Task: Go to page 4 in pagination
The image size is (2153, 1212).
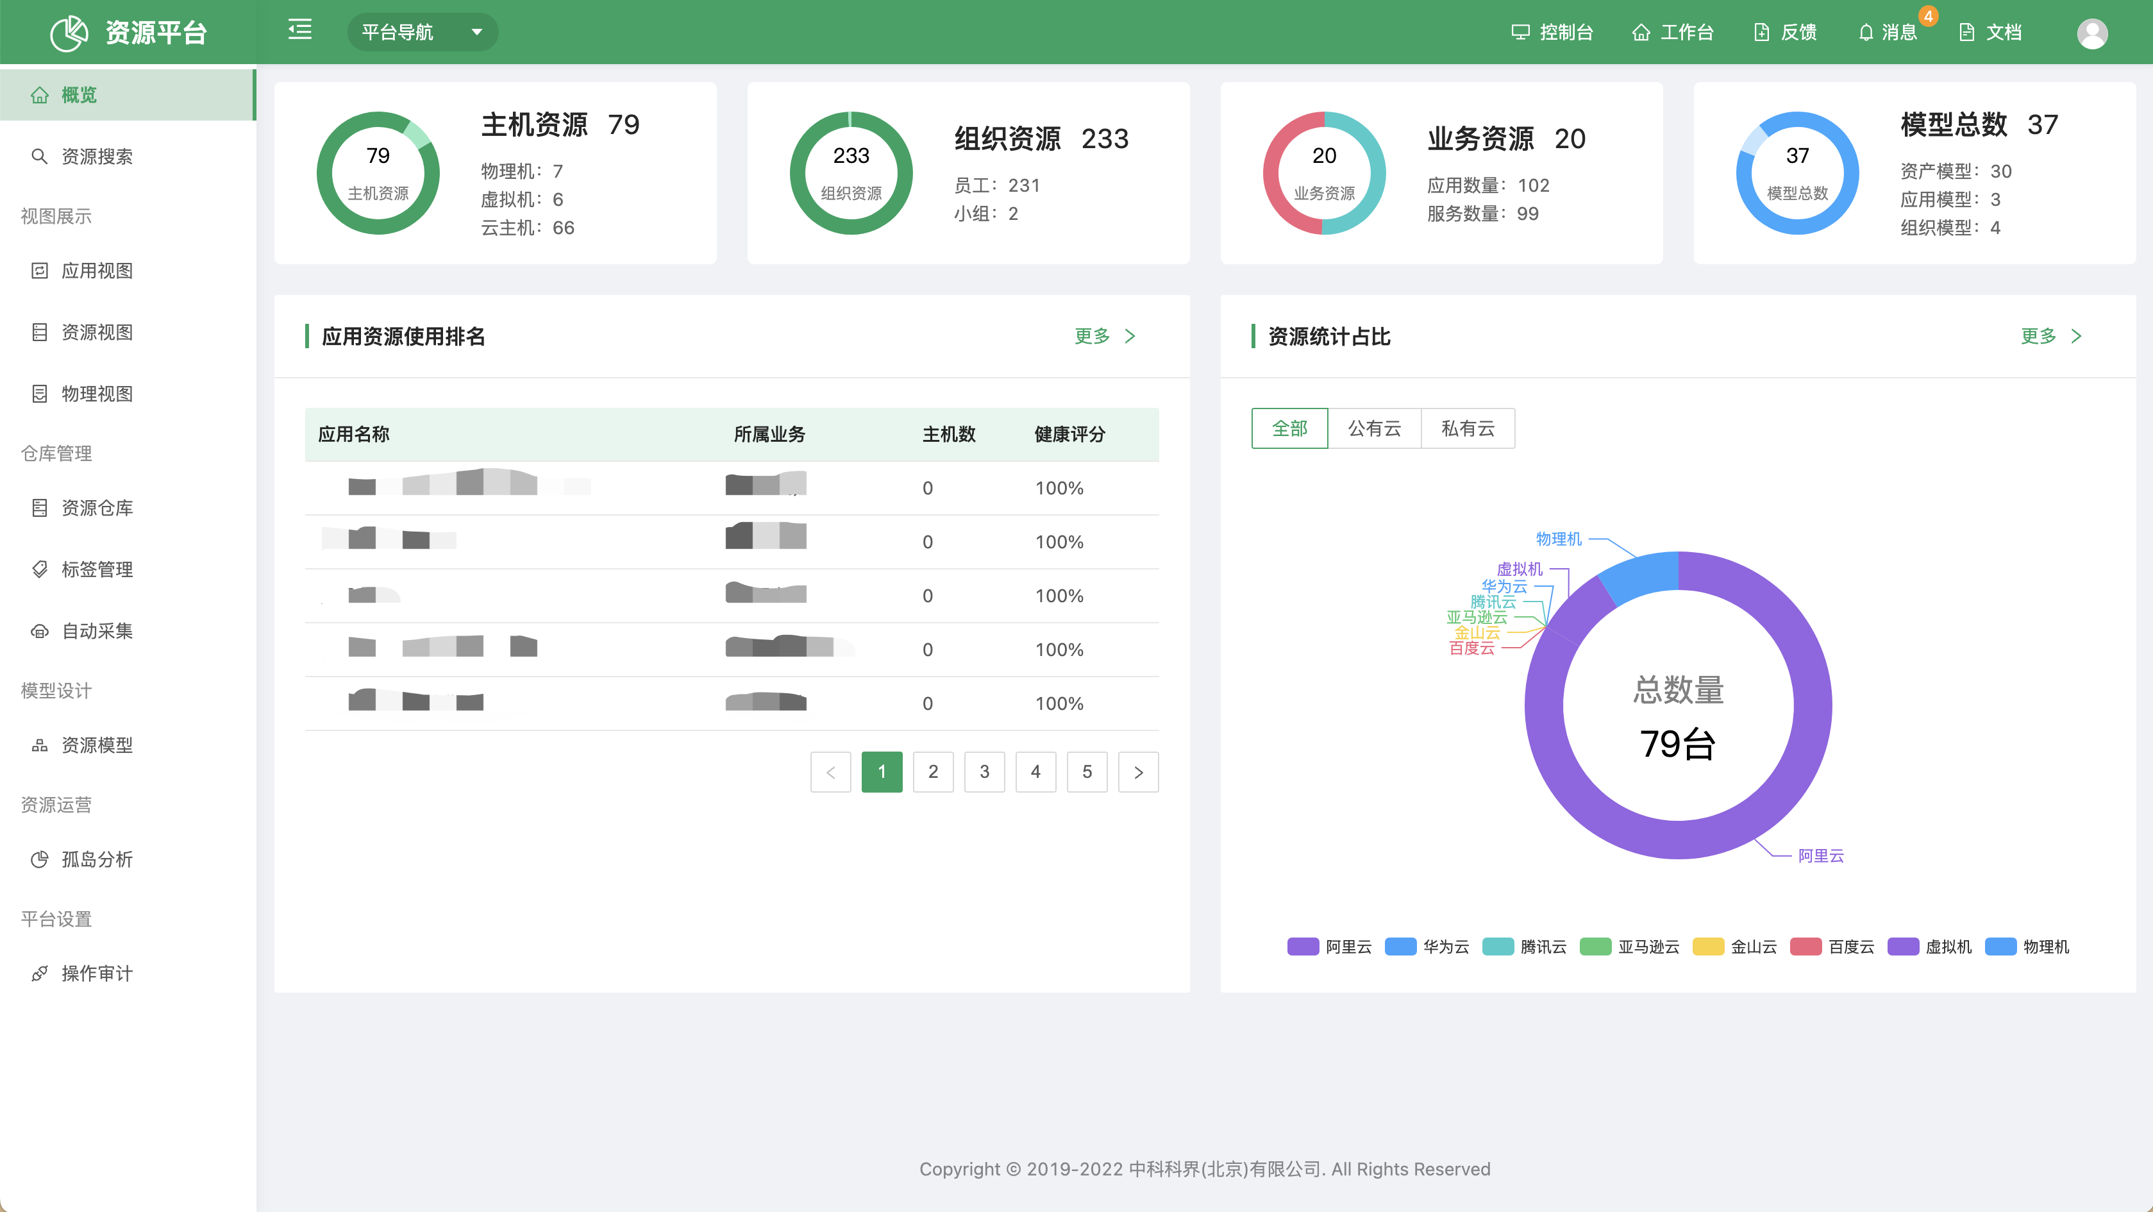Action: pyautogui.click(x=1035, y=771)
